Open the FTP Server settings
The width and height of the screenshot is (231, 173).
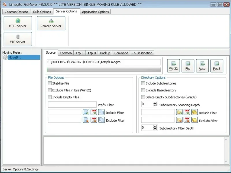pyautogui.click(x=18, y=39)
